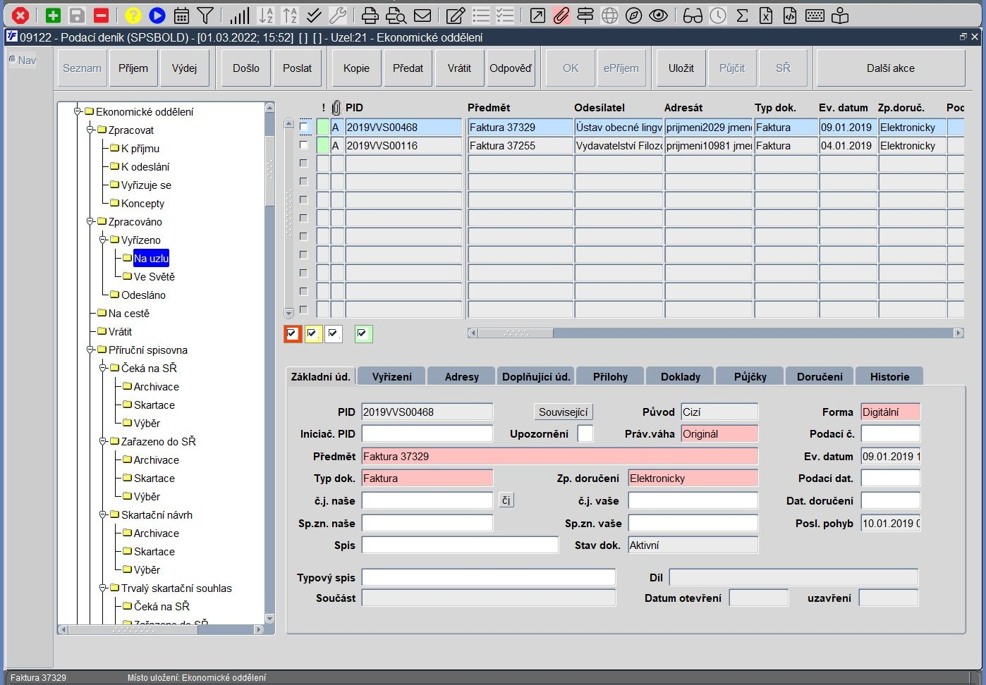Click the envelope mail icon
Screen dimensions: 986x685
point(422,16)
